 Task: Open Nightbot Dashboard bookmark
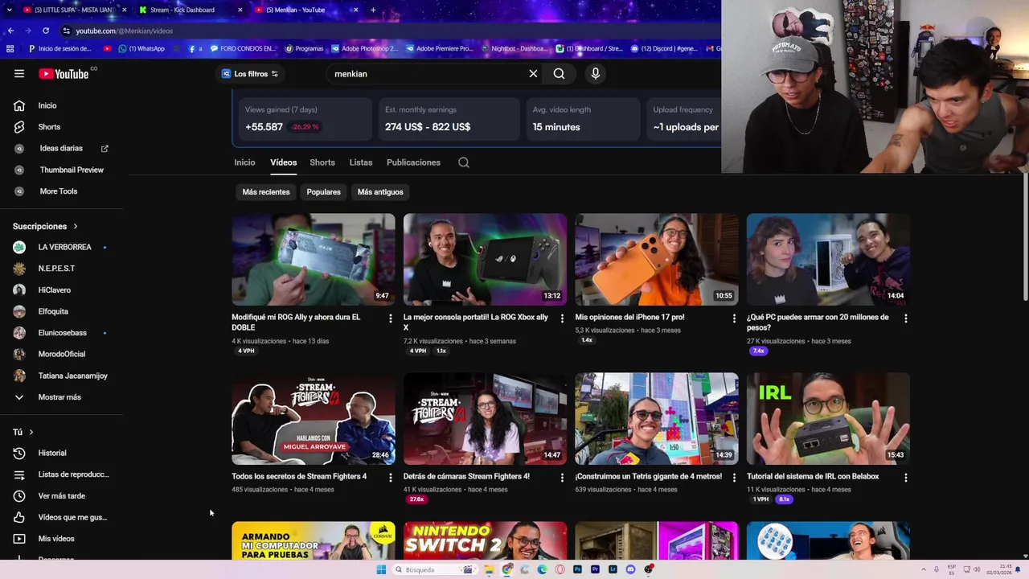(514, 48)
